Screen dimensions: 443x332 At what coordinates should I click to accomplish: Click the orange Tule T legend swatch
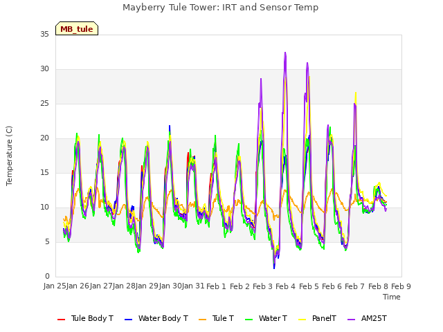tap(203, 320)
